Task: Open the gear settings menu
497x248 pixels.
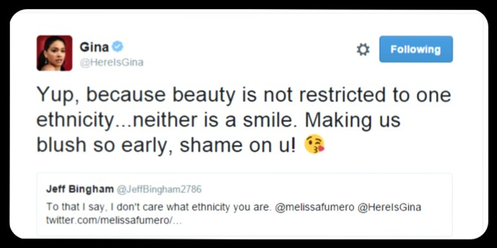Action: pos(363,50)
